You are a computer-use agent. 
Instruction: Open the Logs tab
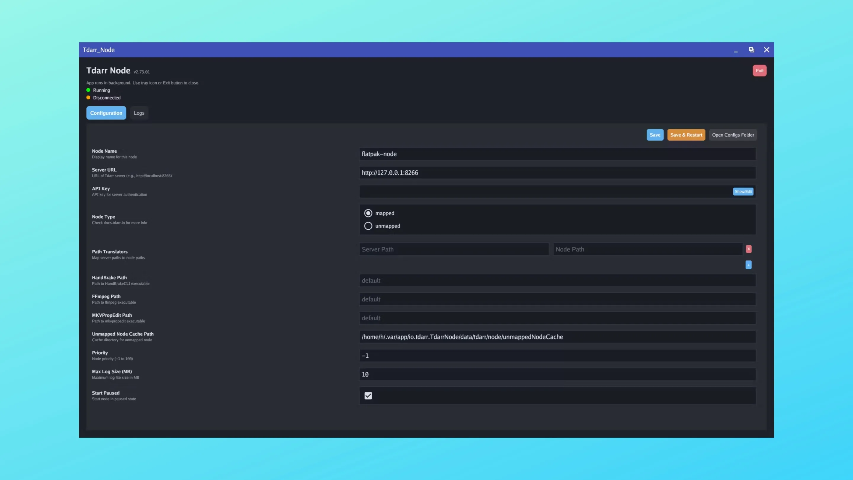139,113
